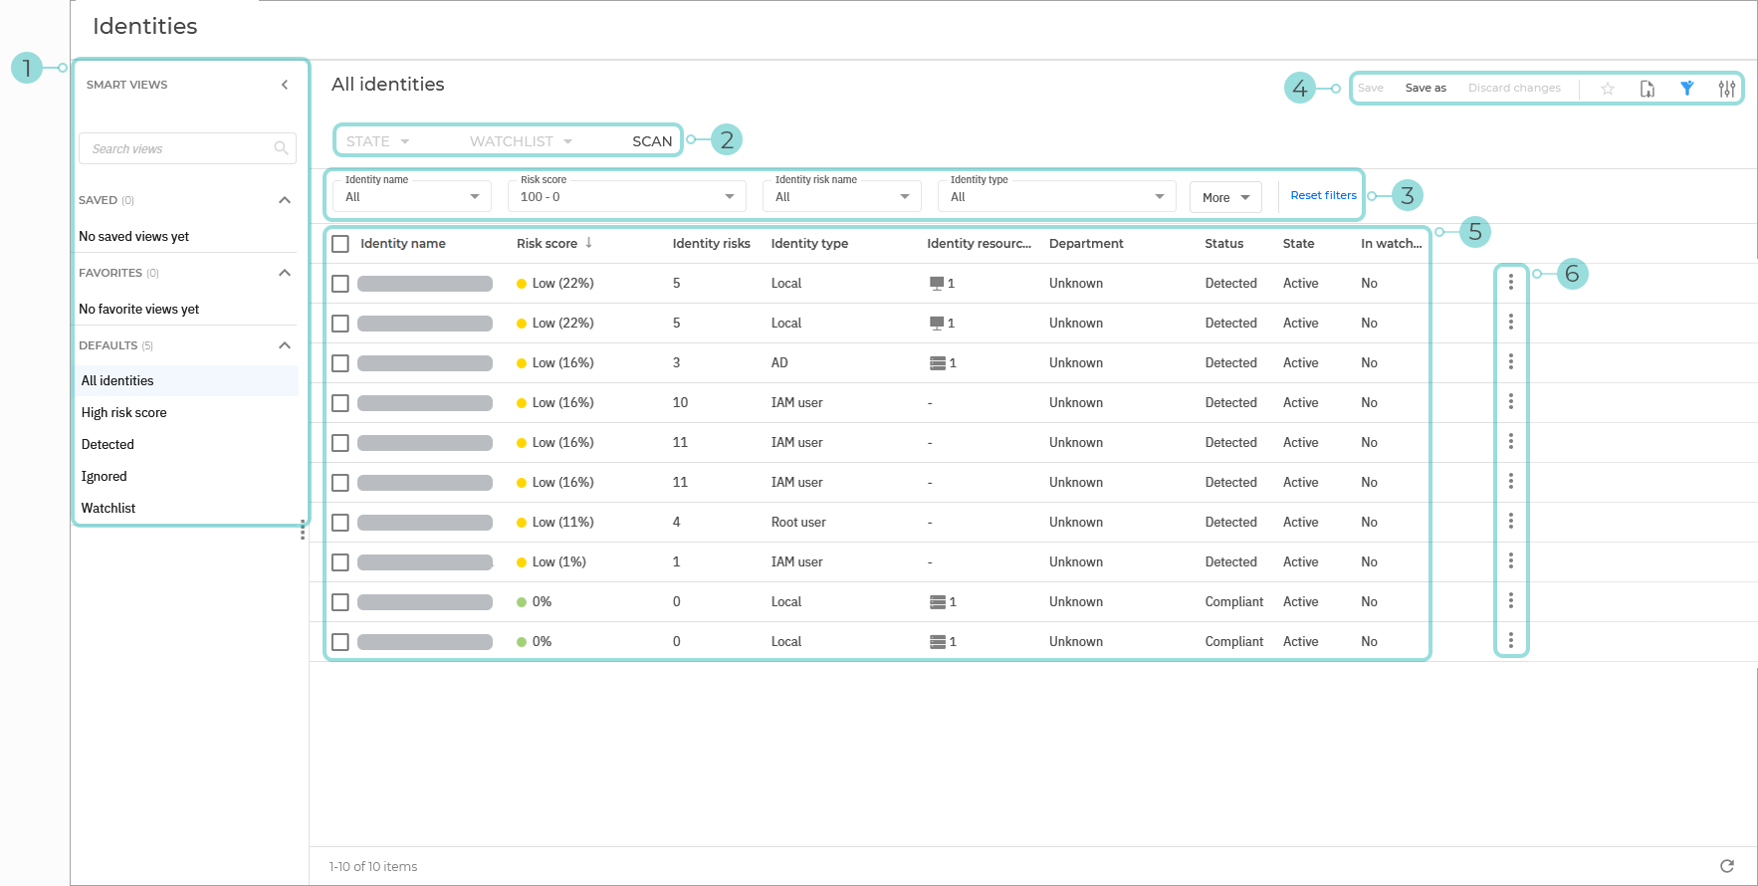Screen dimensions: 1758x886
Task: Click the Save as button
Action: point(1426,89)
